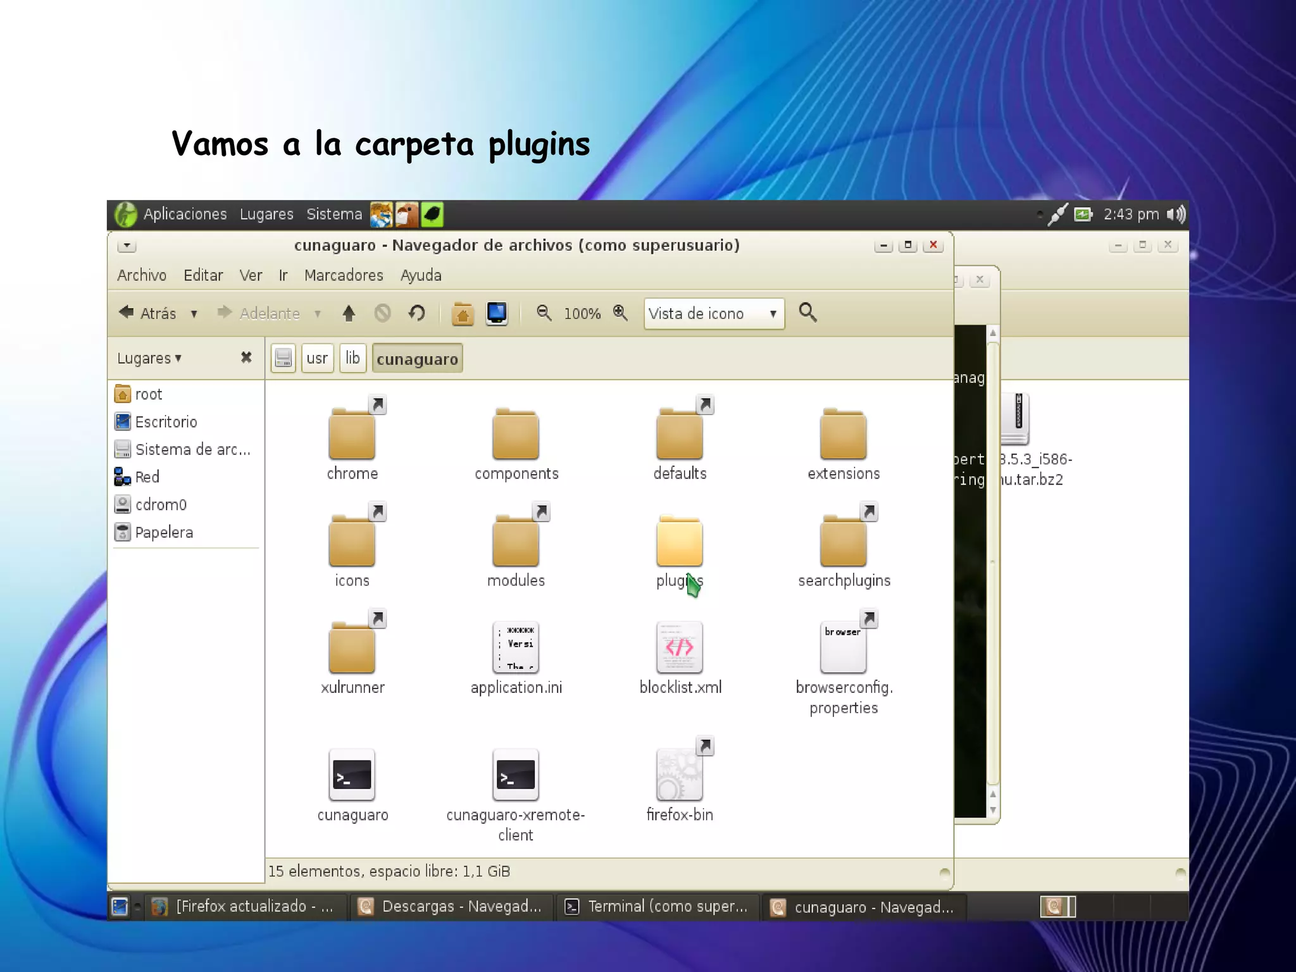Click the stop loading icon
The width and height of the screenshot is (1296, 972).
click(383, 313)
